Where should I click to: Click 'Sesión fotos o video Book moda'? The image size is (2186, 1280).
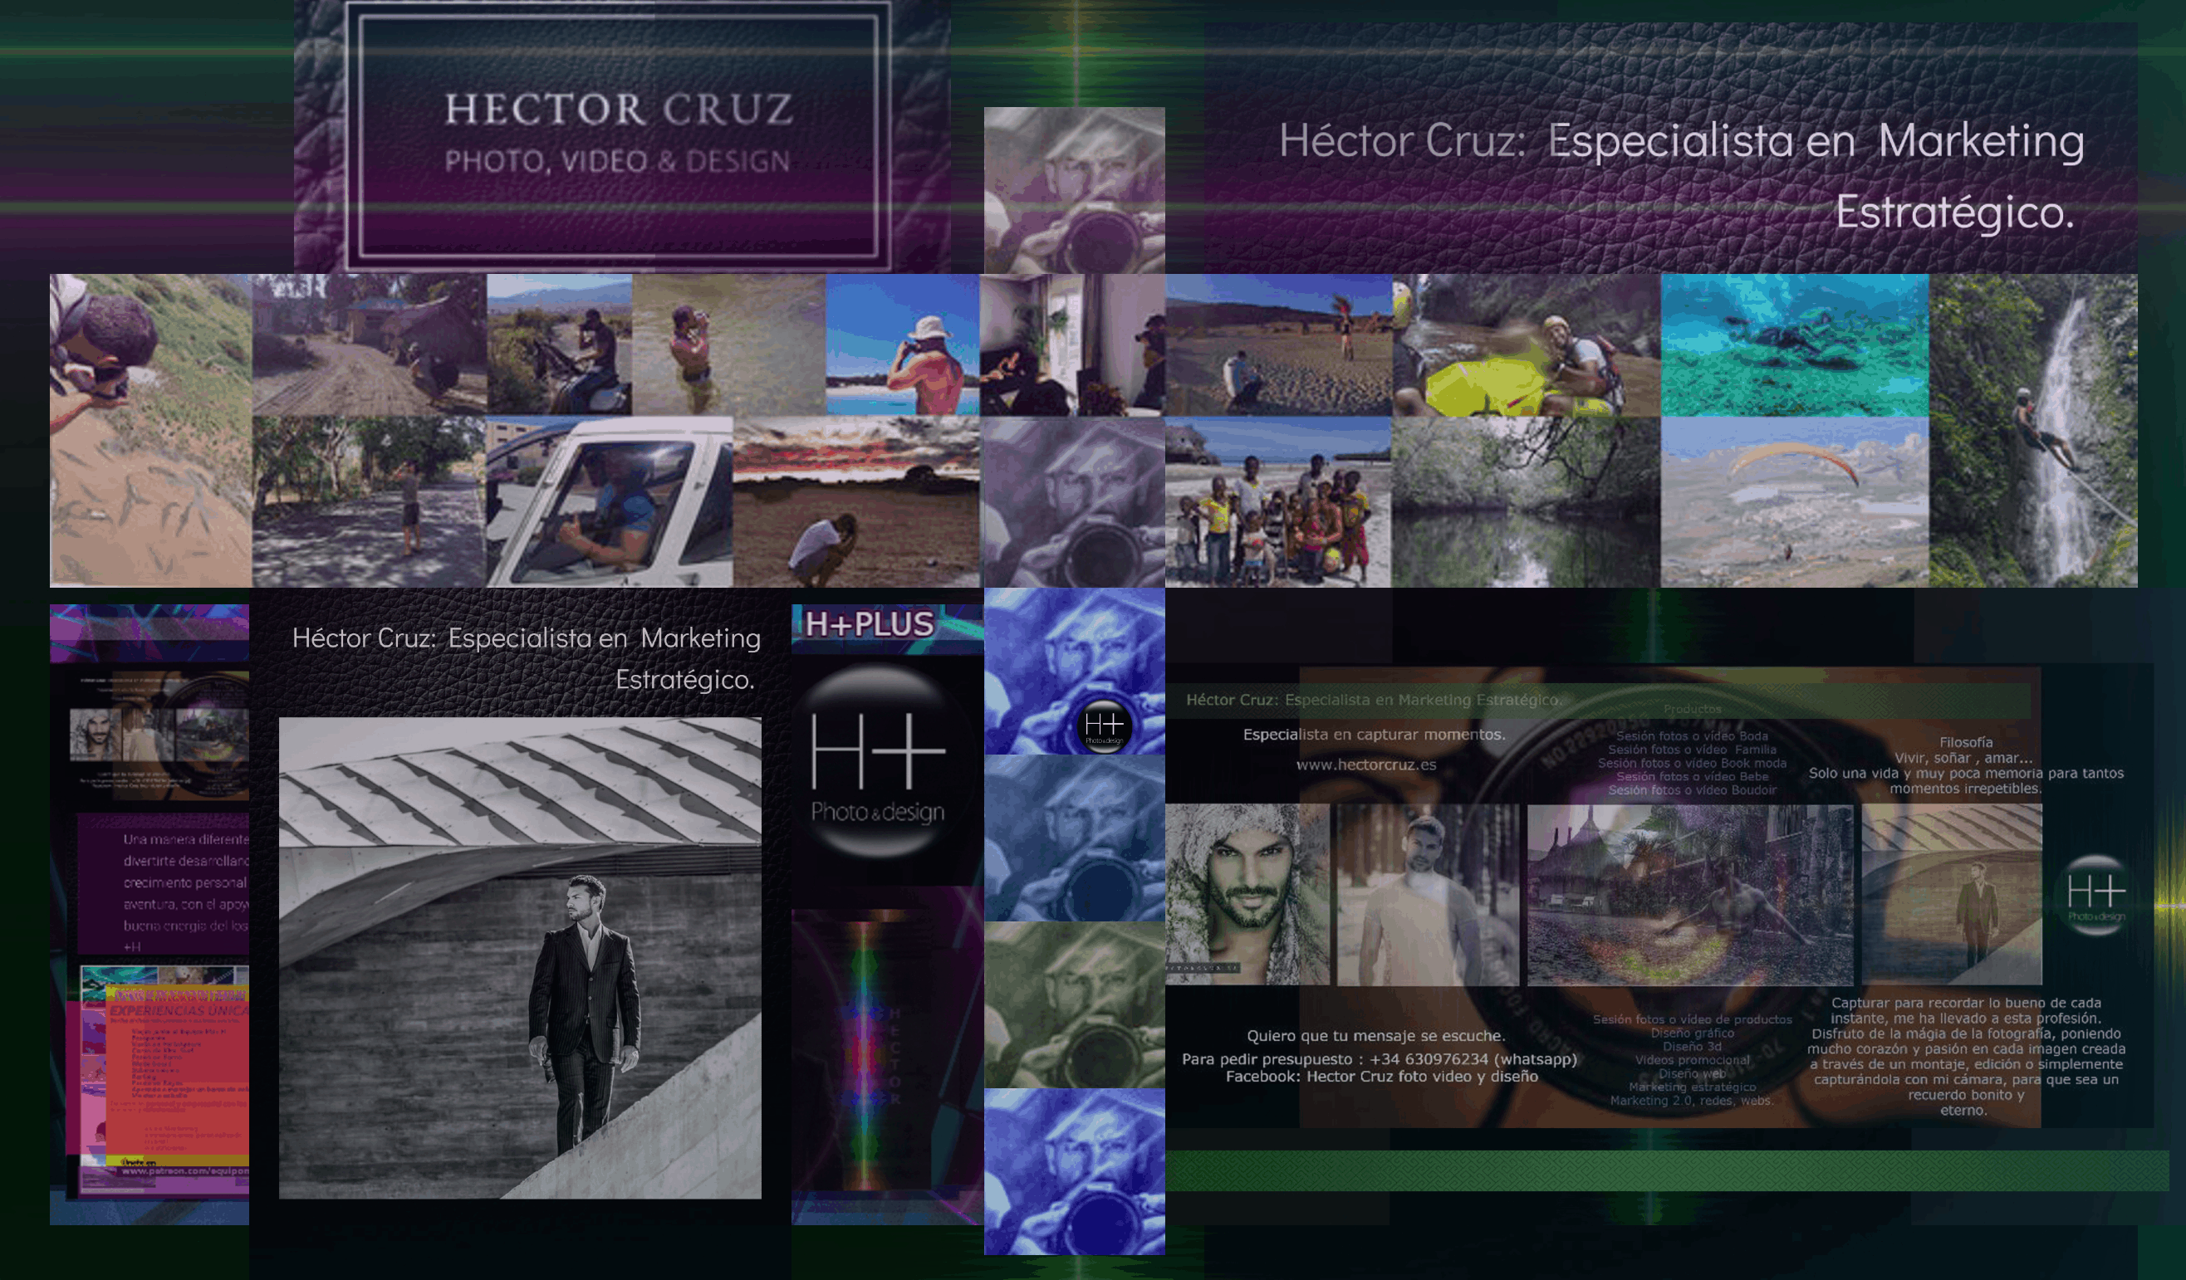1692,763
